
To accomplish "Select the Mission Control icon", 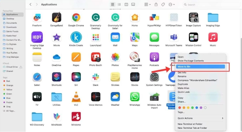I will [193, 37].
